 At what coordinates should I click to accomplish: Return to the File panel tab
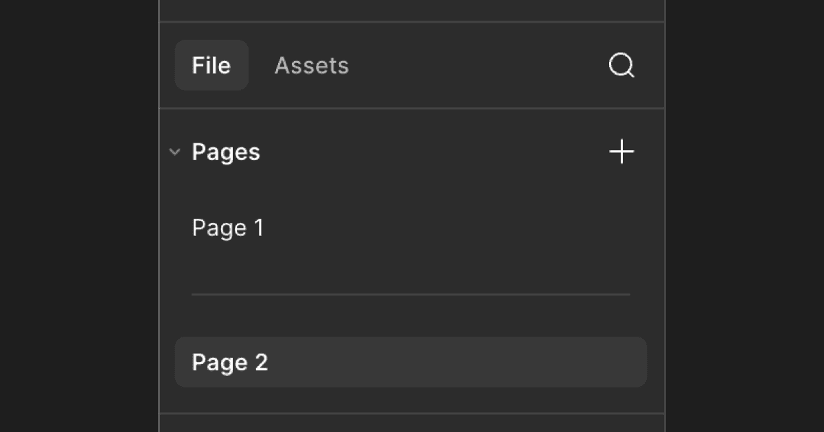click(211, 66)
